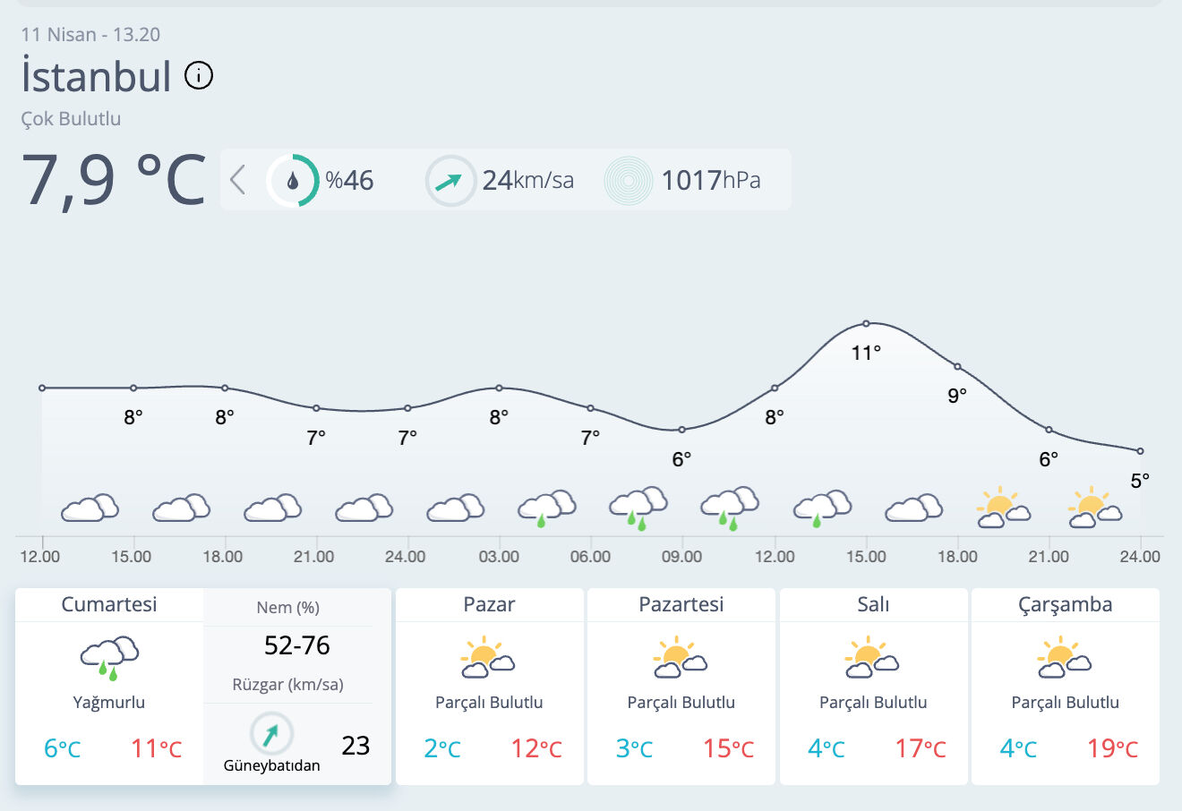This screenshot has width=1182, height=811.
Task: Open the info icon next to İstanbul
Action: coord(199,75)
